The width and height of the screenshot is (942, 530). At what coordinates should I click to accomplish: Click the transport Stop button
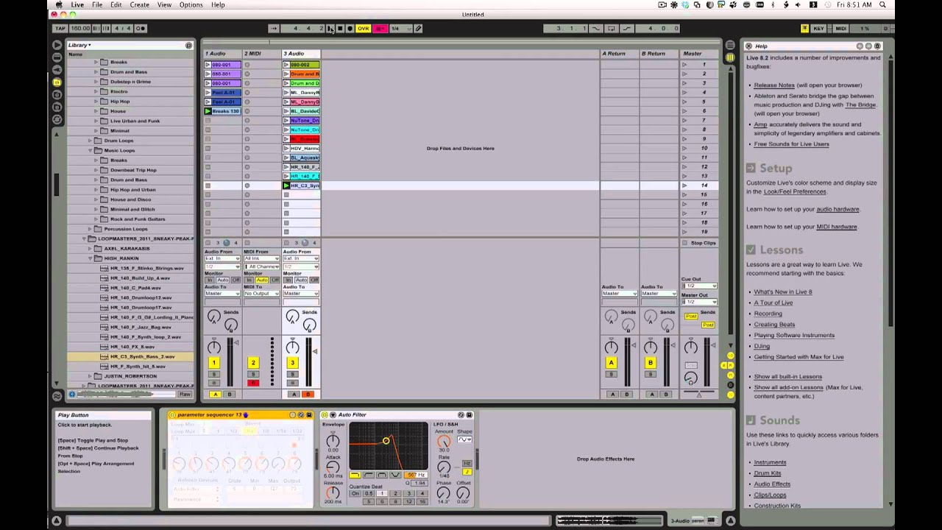pyautogui.click(x=340, y=29)
